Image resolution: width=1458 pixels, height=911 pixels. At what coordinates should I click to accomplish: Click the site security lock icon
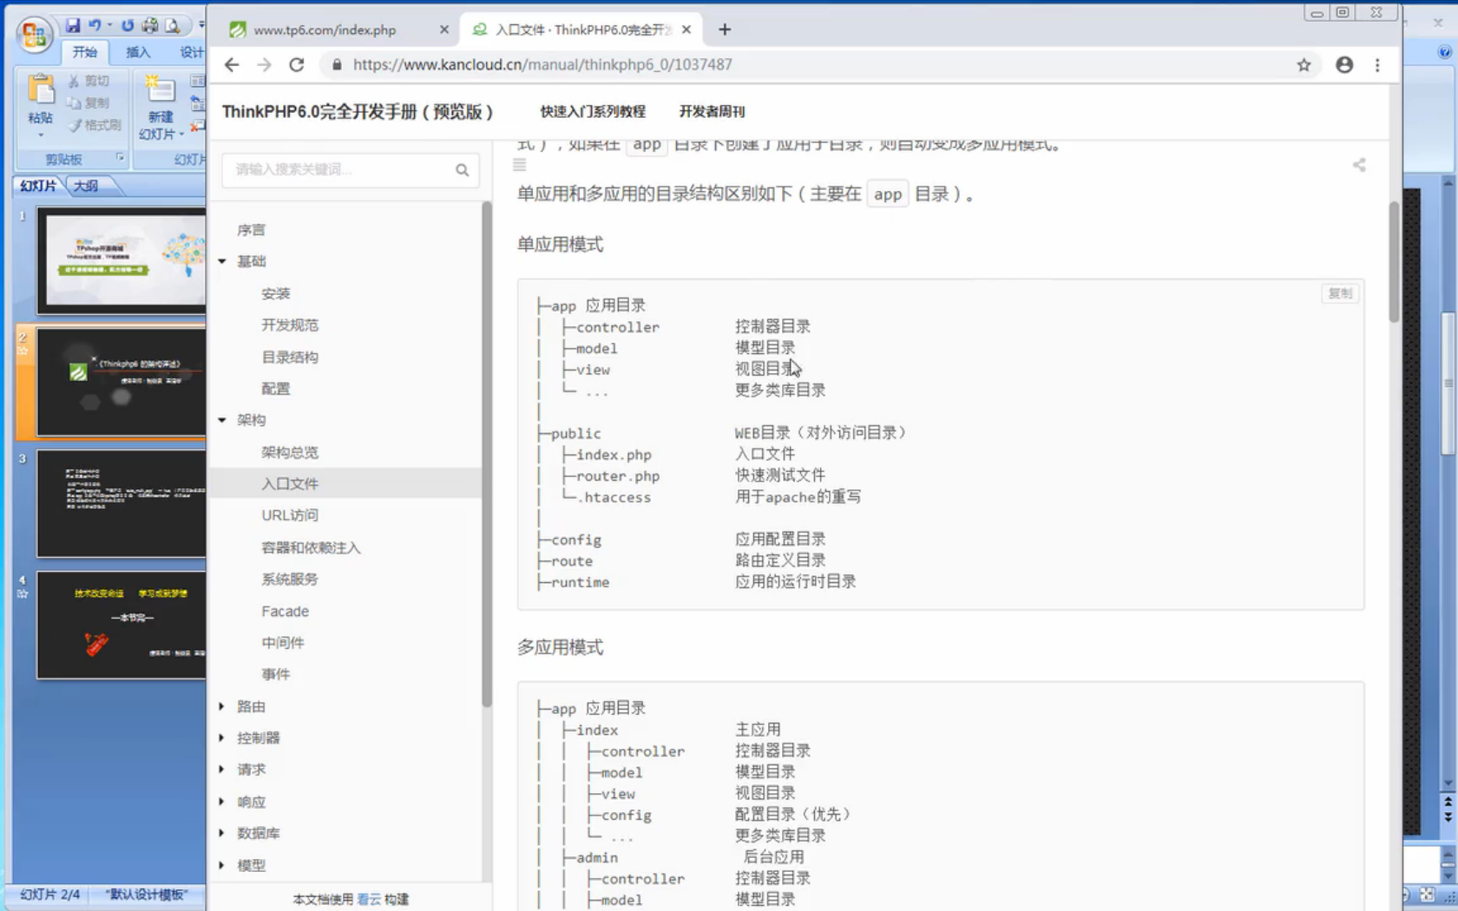click(x=337, y=64)
